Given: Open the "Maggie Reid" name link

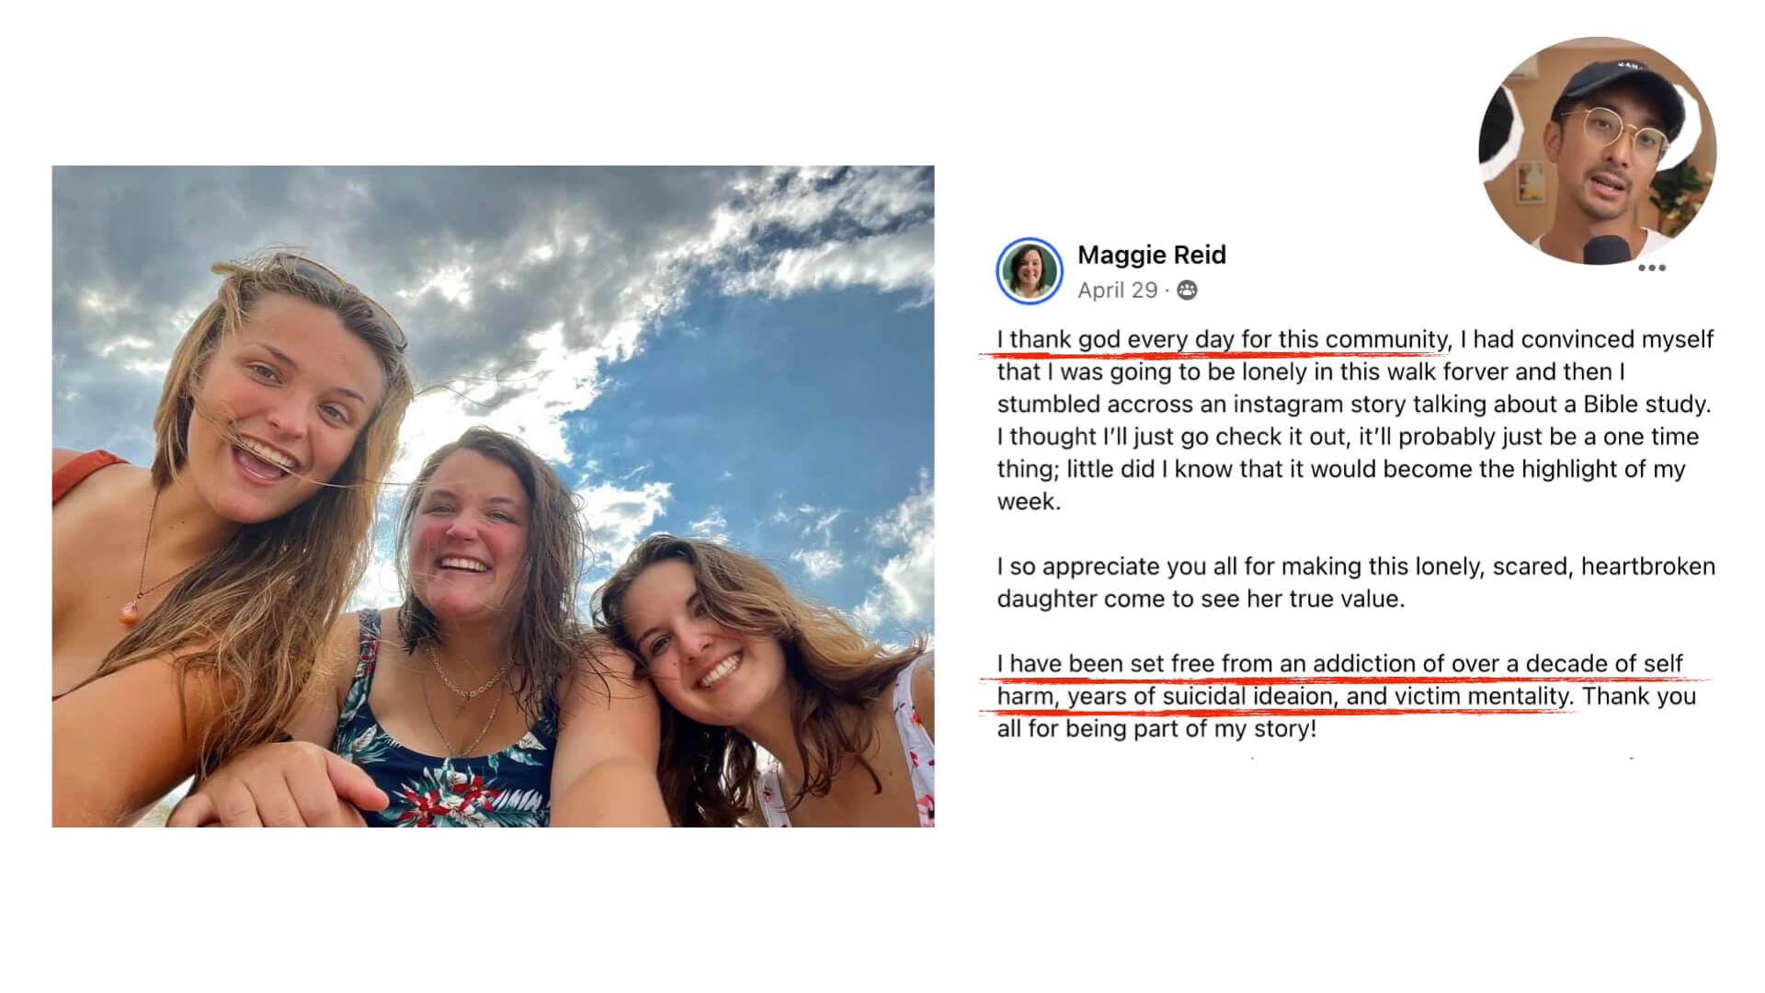Looking at the screenshot, I should pos(1151,255).
